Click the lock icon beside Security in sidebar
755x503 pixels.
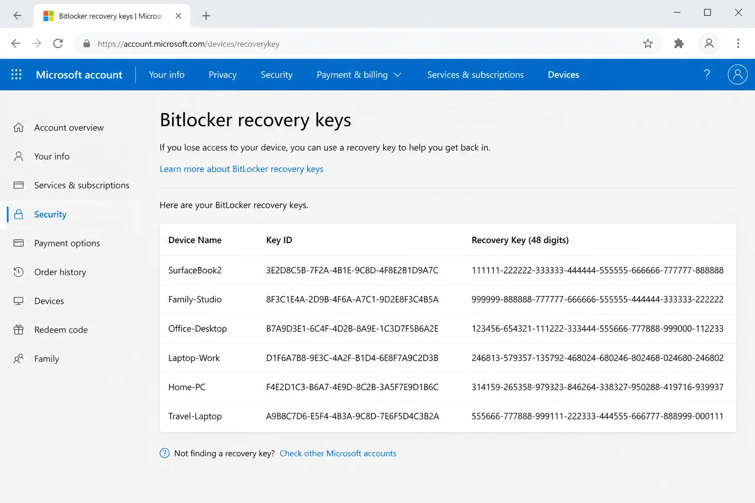[19, 214]
